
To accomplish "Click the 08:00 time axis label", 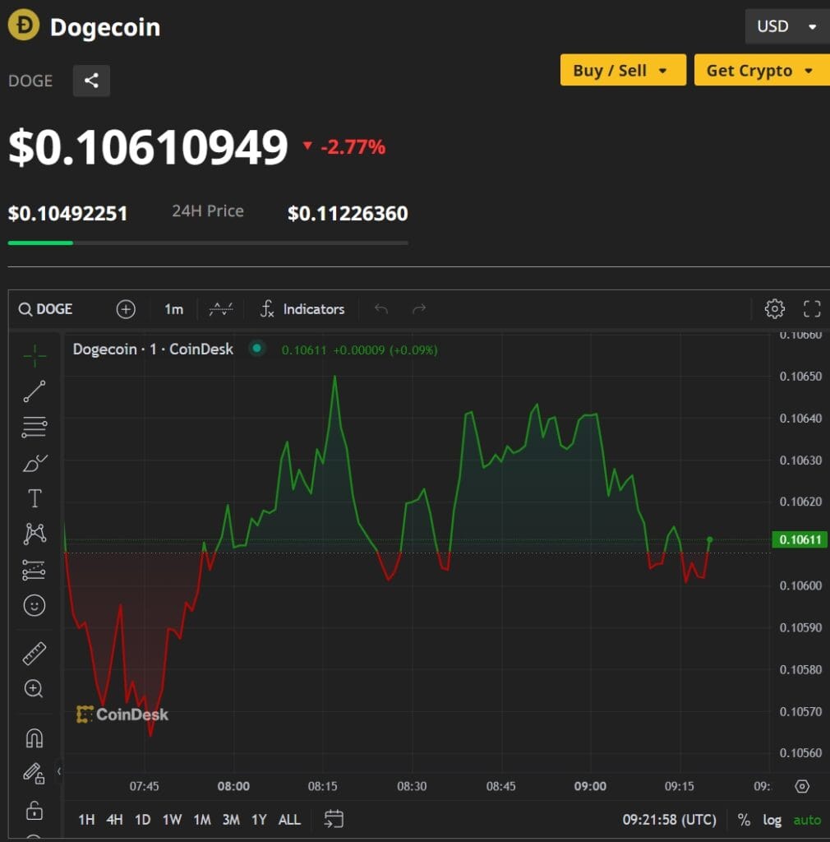I will tap(233, 786).
